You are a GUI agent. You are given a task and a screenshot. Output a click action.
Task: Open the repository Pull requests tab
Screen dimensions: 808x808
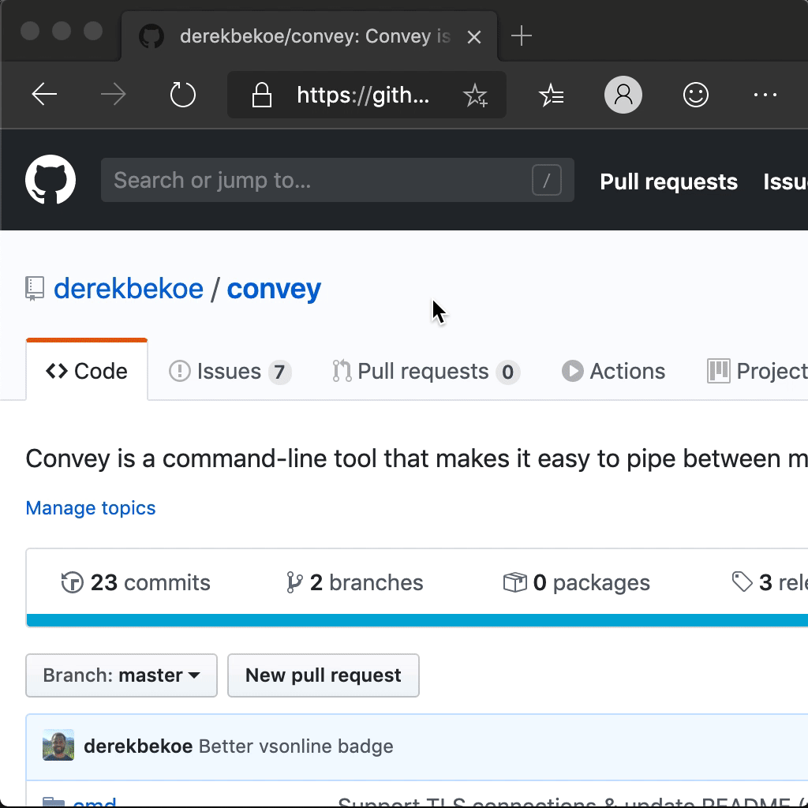pyautogui.click(x=426, y=372)
